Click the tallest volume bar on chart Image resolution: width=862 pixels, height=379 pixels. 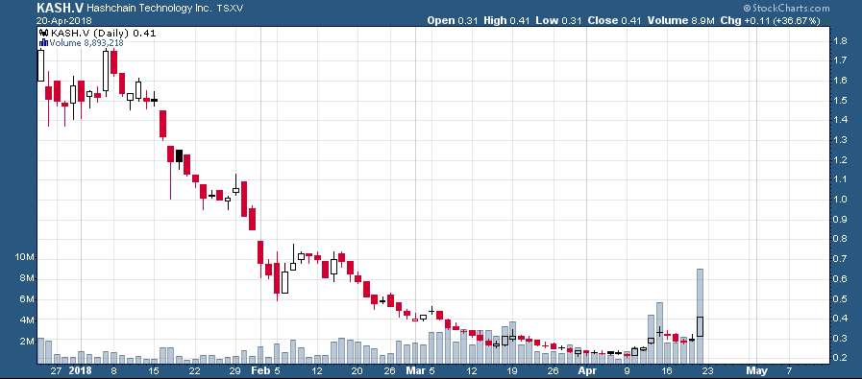(x=701, y=317)
